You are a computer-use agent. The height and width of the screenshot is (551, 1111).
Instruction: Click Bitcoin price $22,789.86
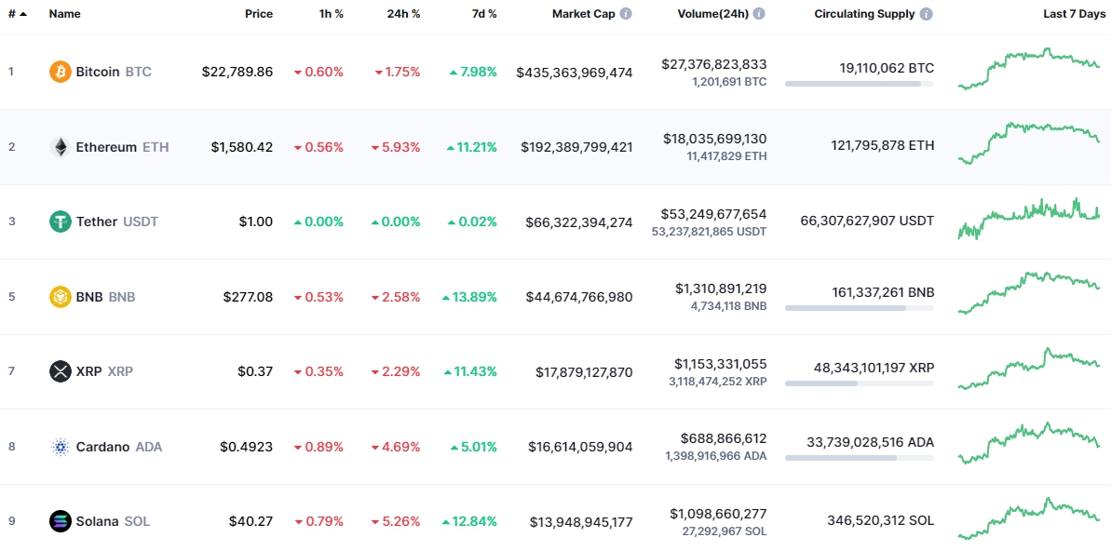coord(237,72)
